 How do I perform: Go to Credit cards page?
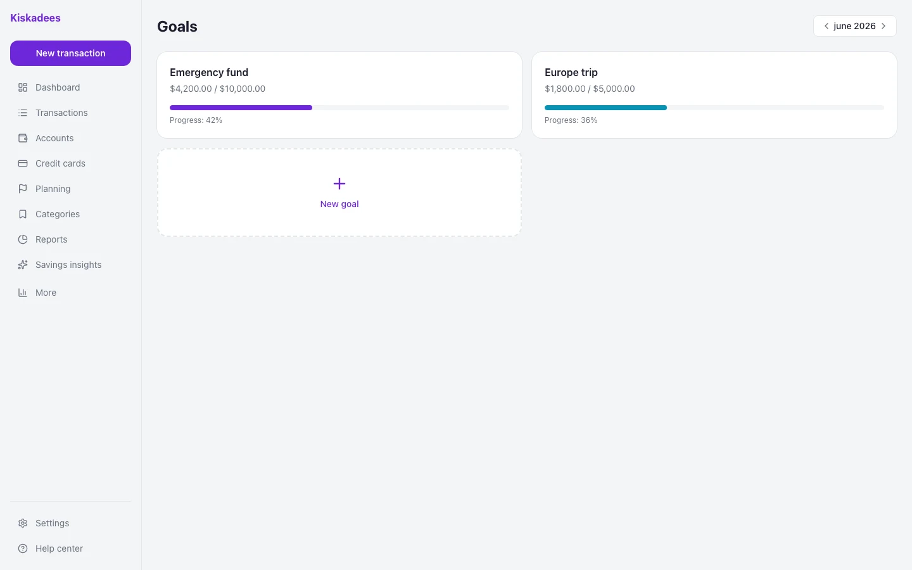click(70, 163)
